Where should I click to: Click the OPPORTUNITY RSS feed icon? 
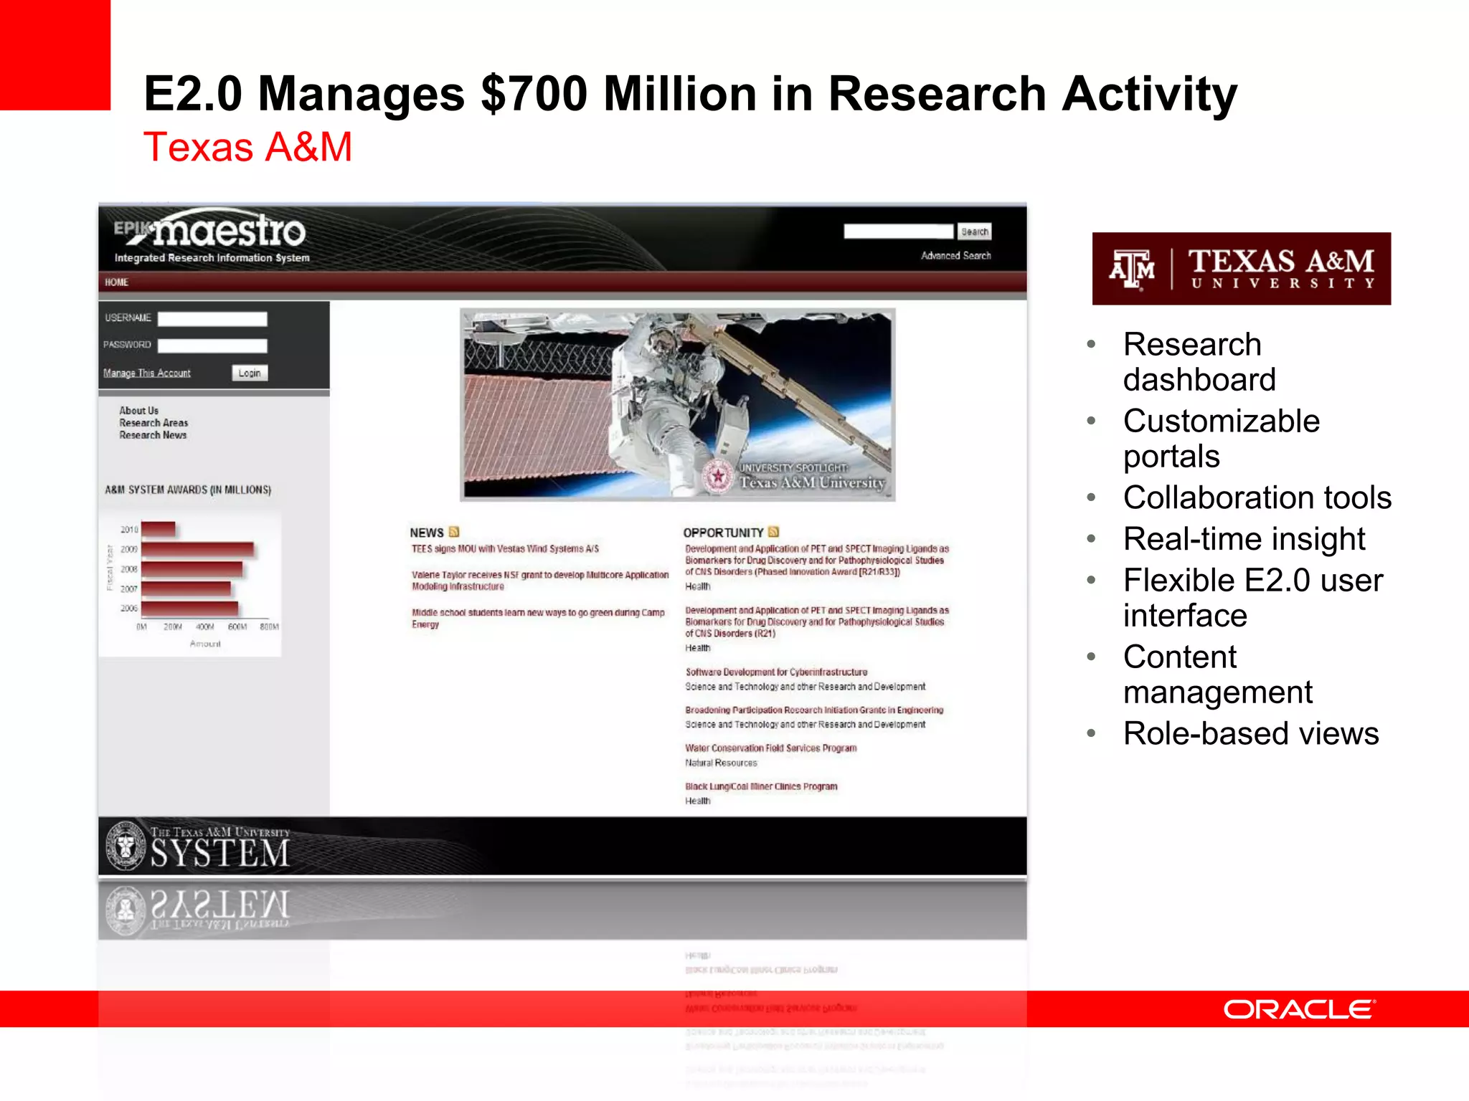773,532
